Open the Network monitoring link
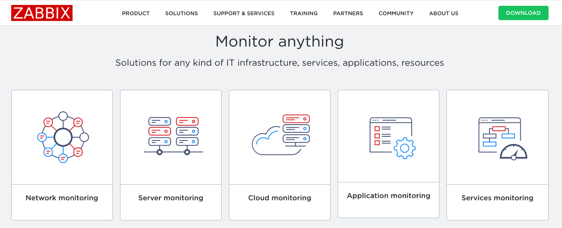Screen dimensions: 562x228 click(62, 198)
